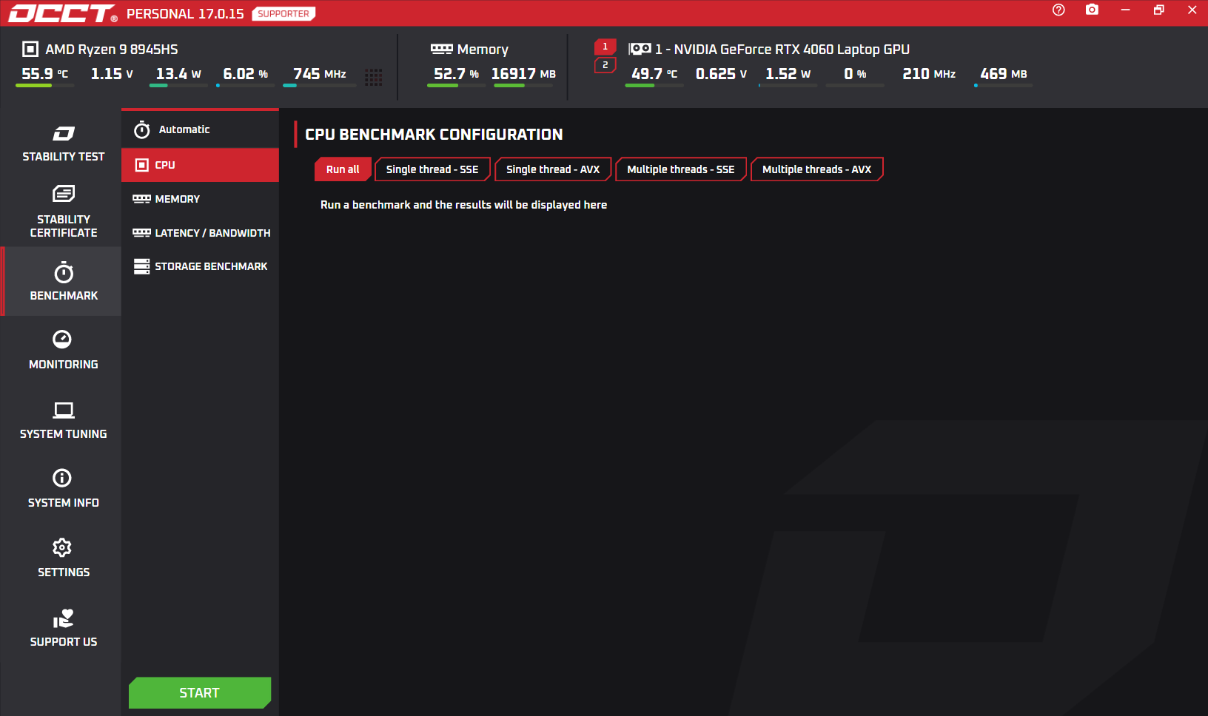Click the memory used value 16917 MB
This screenshot has height=716, width=1208.
[x=523, y=74]
